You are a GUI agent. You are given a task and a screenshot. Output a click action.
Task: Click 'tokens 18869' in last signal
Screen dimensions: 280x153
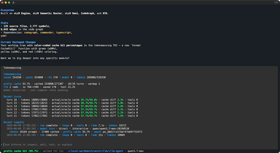pos(116,135)
